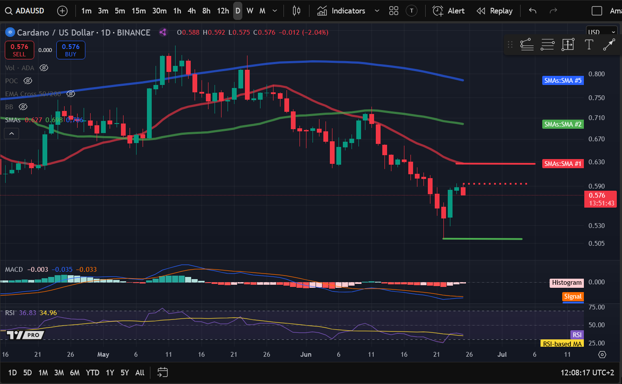This screenshot has height=384, width=622.
Task: Open the indicator templates T icon
Action: click(412, 11)
